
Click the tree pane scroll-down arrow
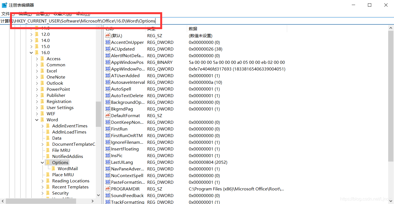coord(98,195)
